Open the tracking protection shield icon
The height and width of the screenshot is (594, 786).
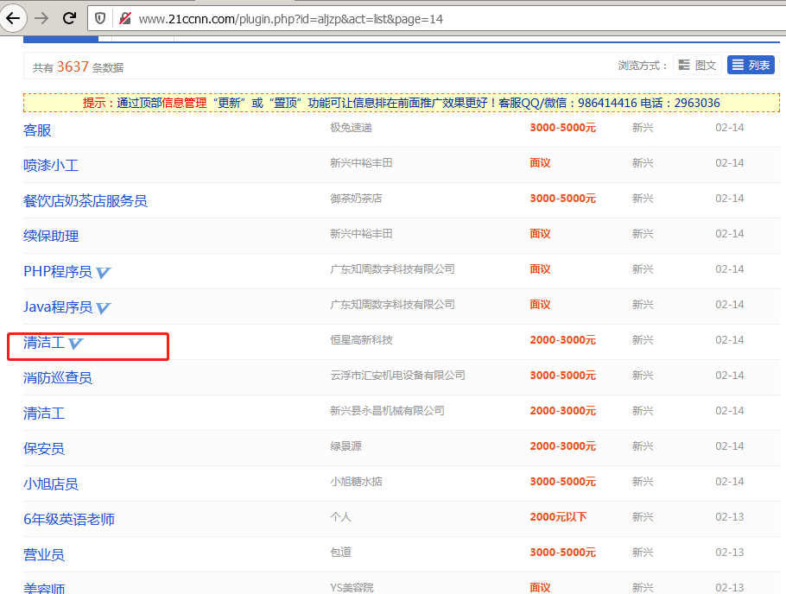pyautogui.click(x=101, y=18)
